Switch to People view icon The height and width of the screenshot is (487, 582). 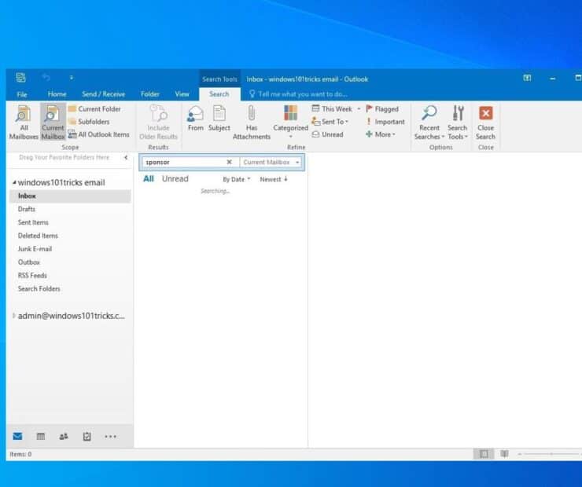click(x=64, y=436)
